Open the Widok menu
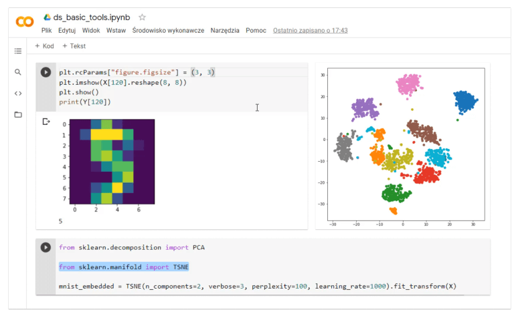Screen dimensions: 520x320 point(91,31)
